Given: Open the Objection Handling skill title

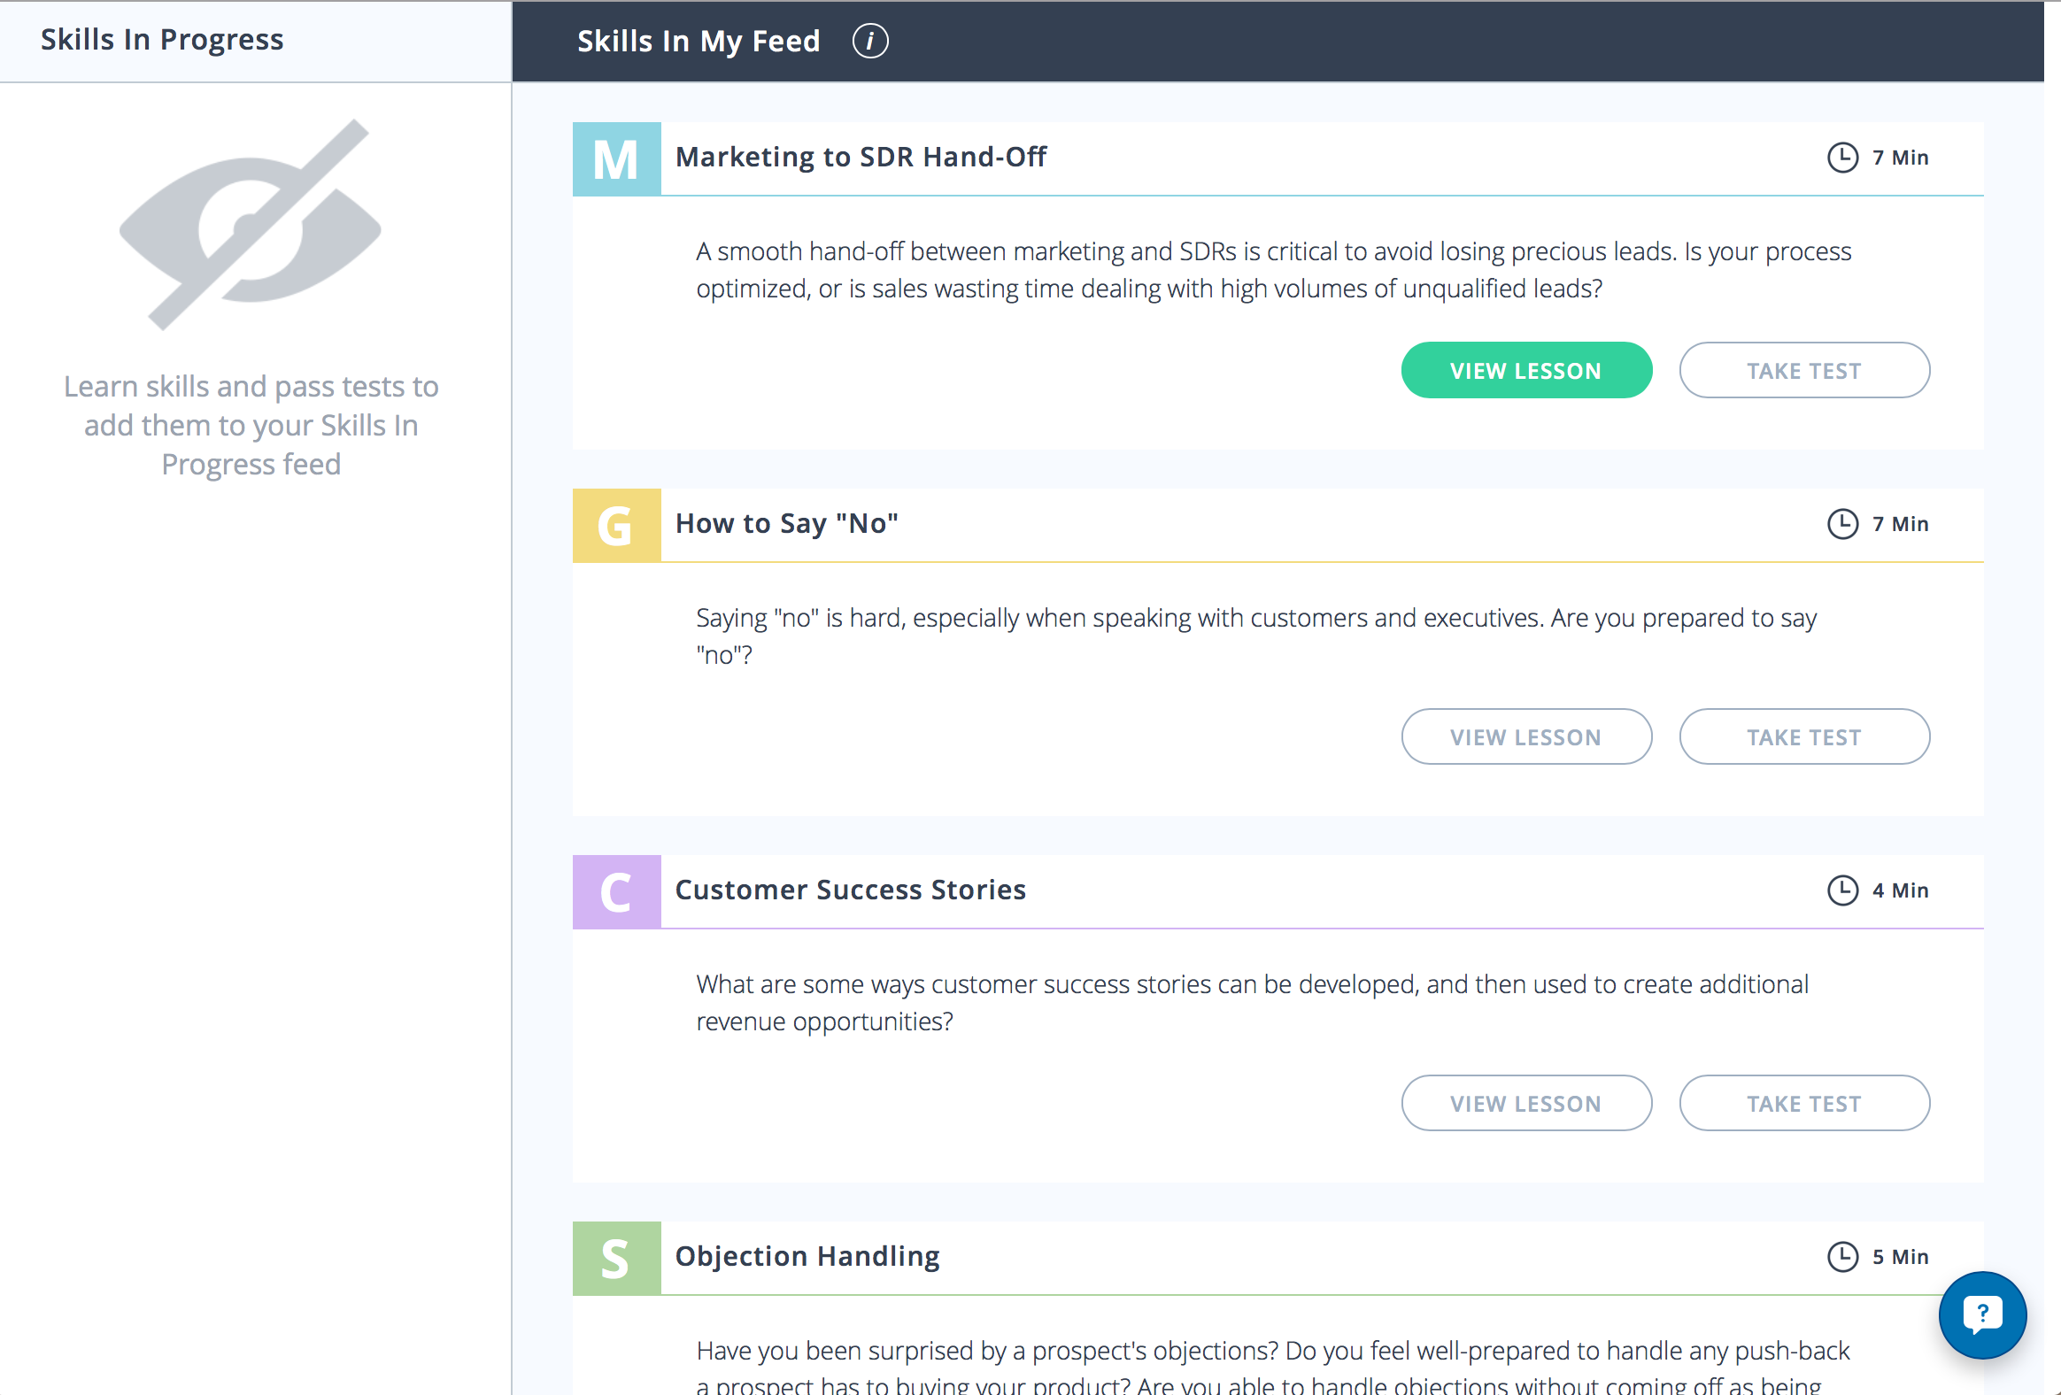Looking at the screenshot, I should point(807,1257).
